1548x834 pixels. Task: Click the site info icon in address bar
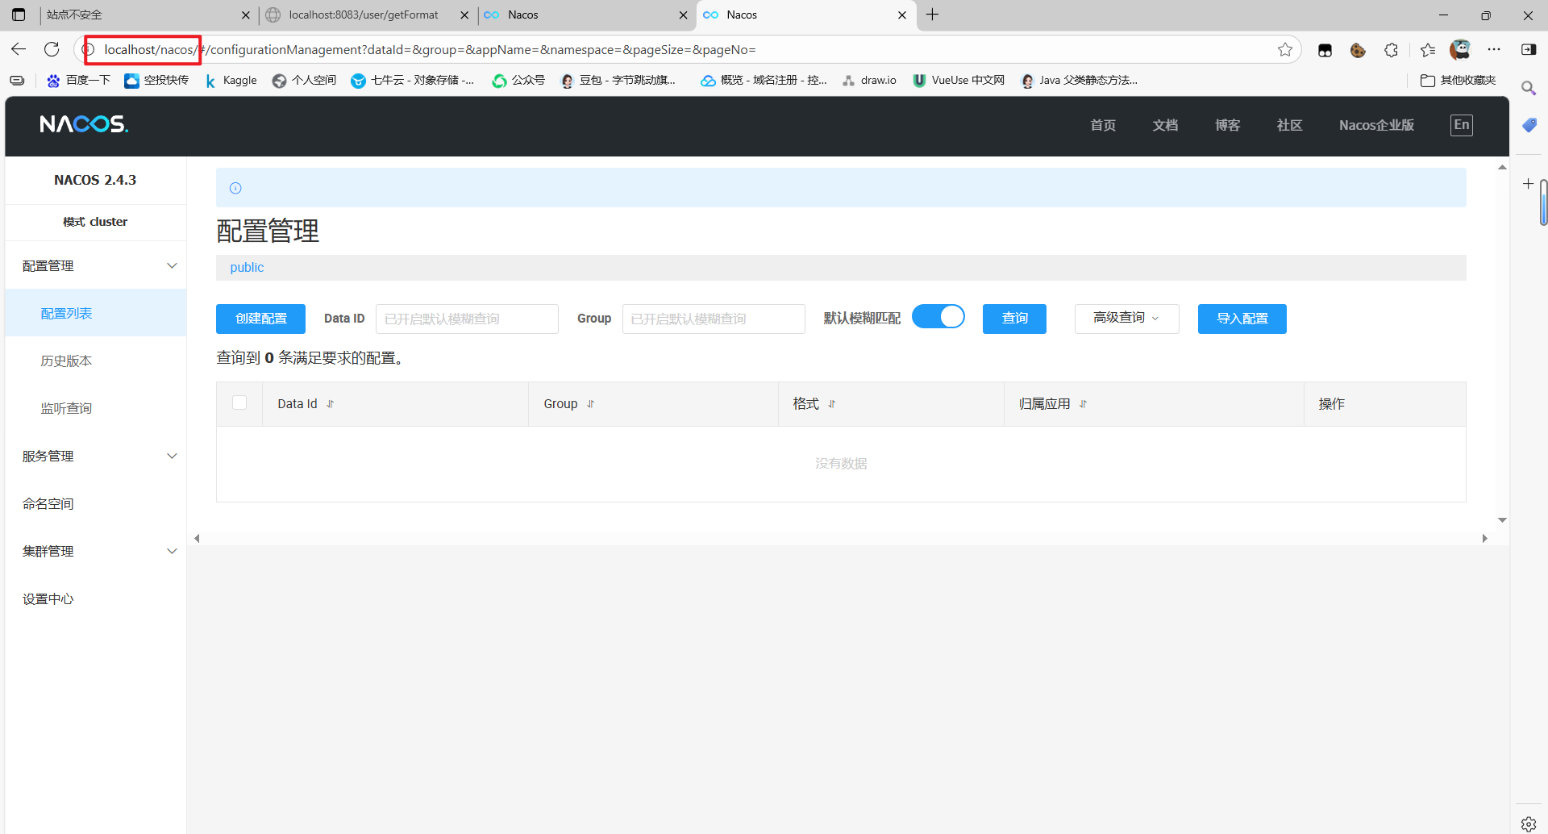tap(89, 49)
